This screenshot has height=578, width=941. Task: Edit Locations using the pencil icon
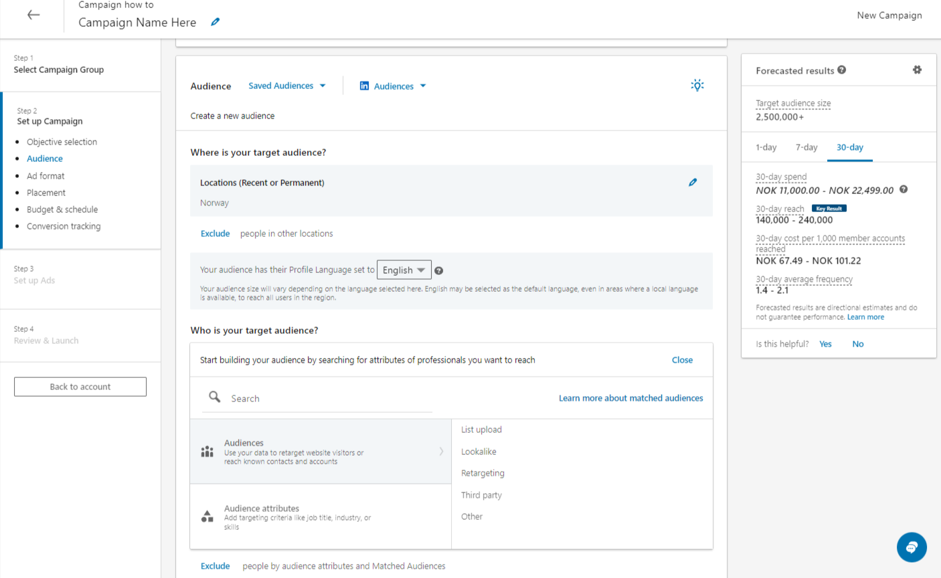693,182
